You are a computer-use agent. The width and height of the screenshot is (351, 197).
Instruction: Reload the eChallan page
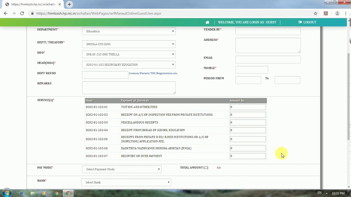22,13
